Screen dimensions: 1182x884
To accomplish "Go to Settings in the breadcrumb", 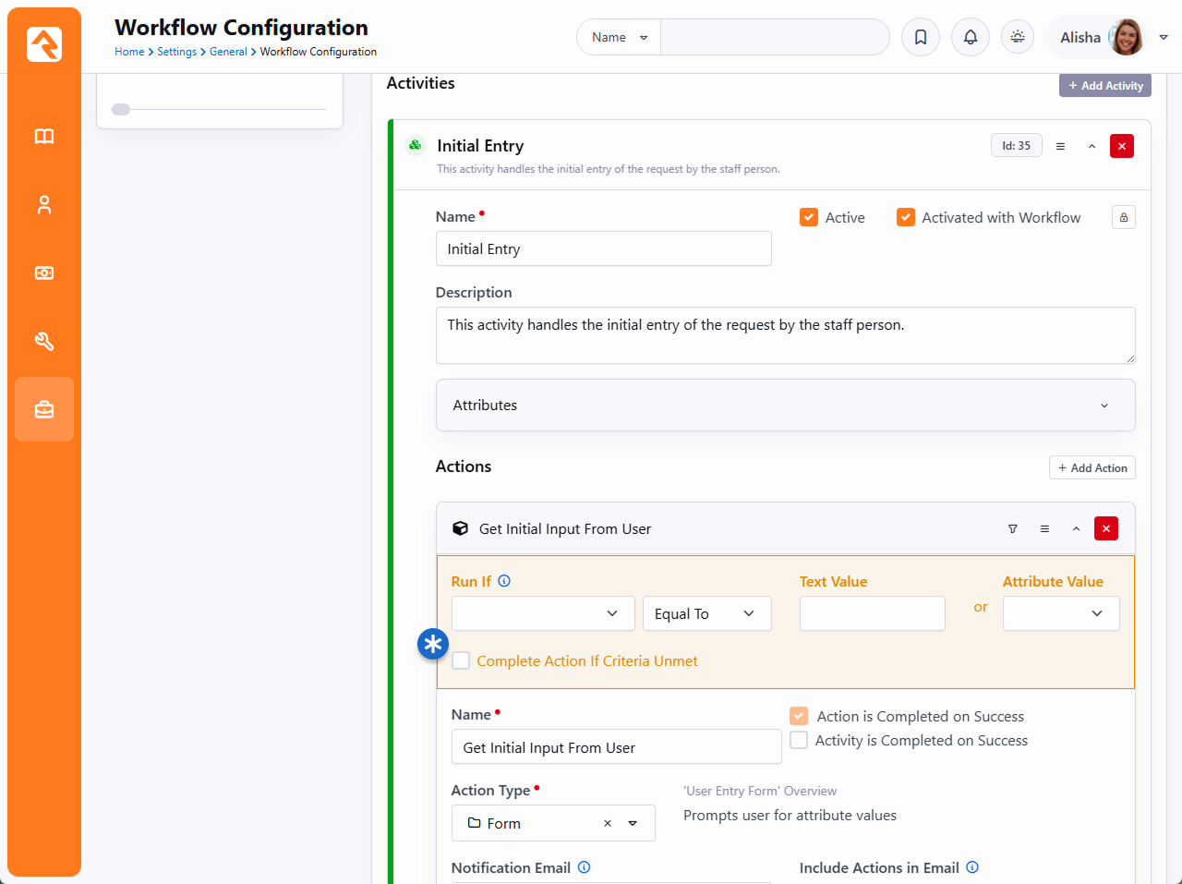I will pos(176,52).
